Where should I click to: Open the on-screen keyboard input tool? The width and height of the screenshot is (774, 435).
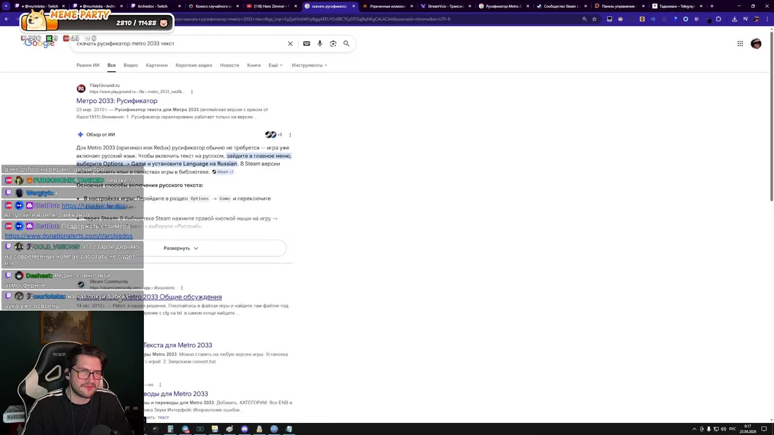point(307,43)
